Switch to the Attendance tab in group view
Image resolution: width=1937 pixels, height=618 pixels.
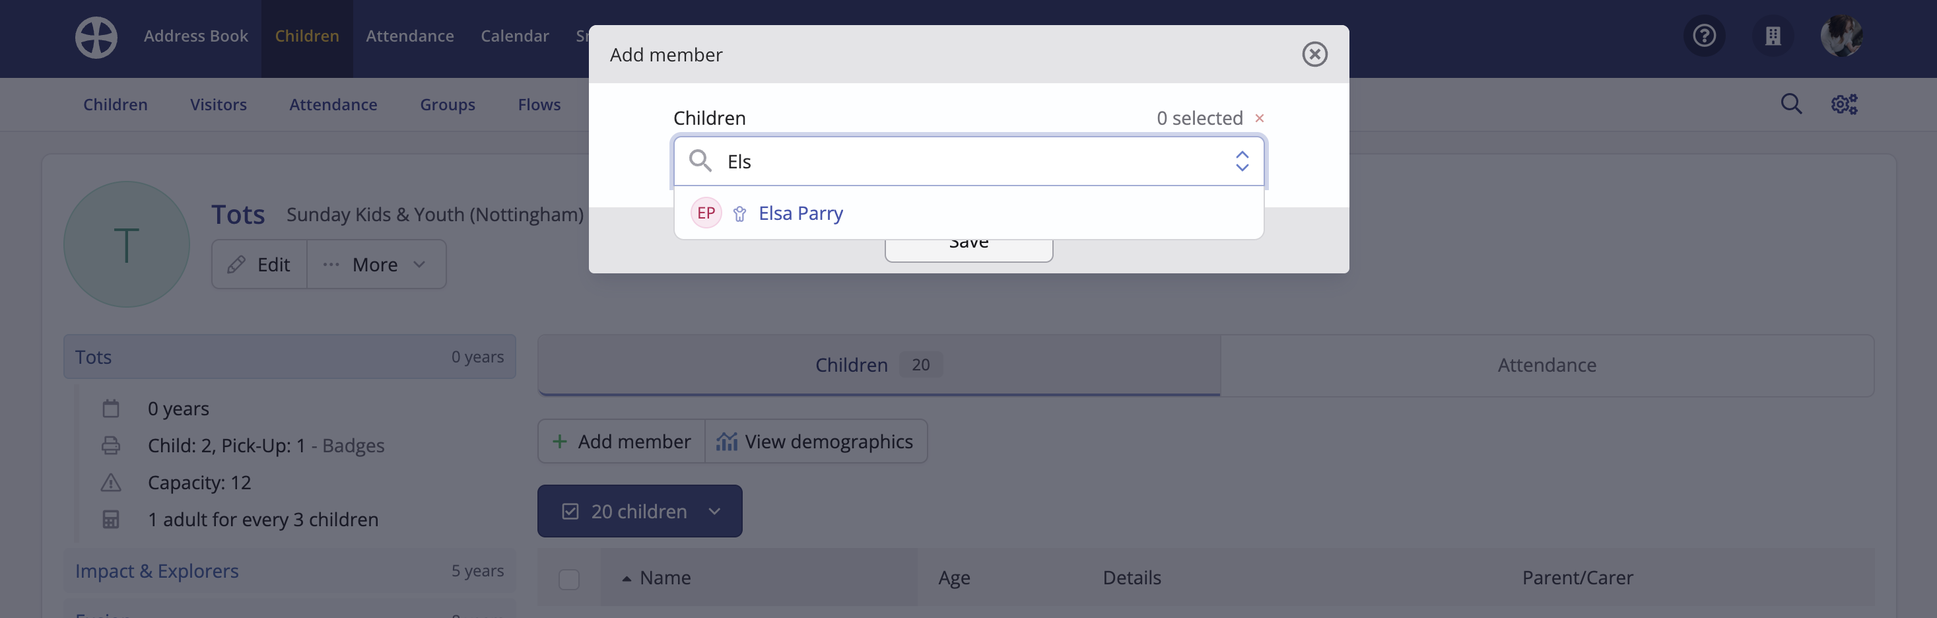click(x=1547, y=365)
